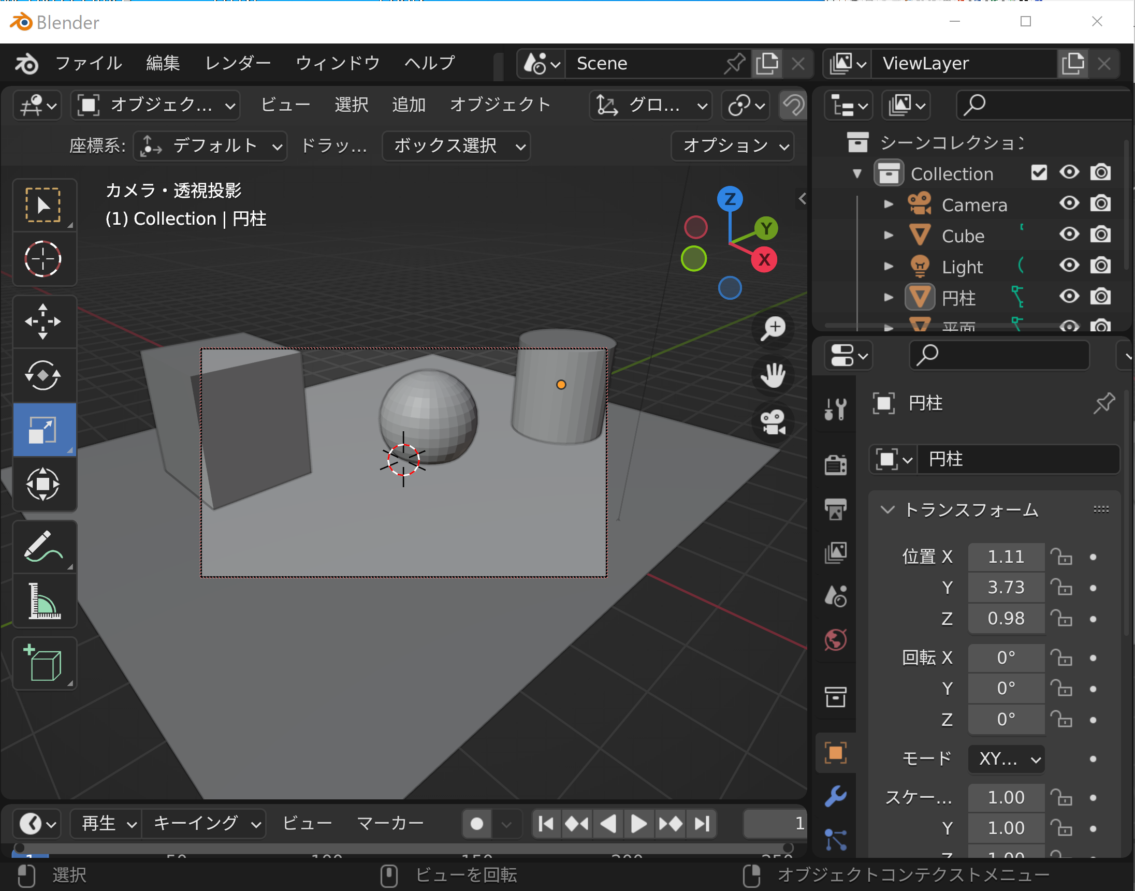This screenshot has height=891, width=1135.
Task: Open the Tool properties tab
Action: coord(835,409)
